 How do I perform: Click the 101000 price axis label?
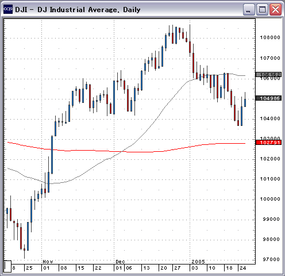[x=270, y=179]
